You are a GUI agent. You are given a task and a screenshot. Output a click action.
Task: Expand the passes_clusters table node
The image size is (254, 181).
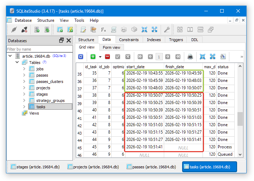24,82
